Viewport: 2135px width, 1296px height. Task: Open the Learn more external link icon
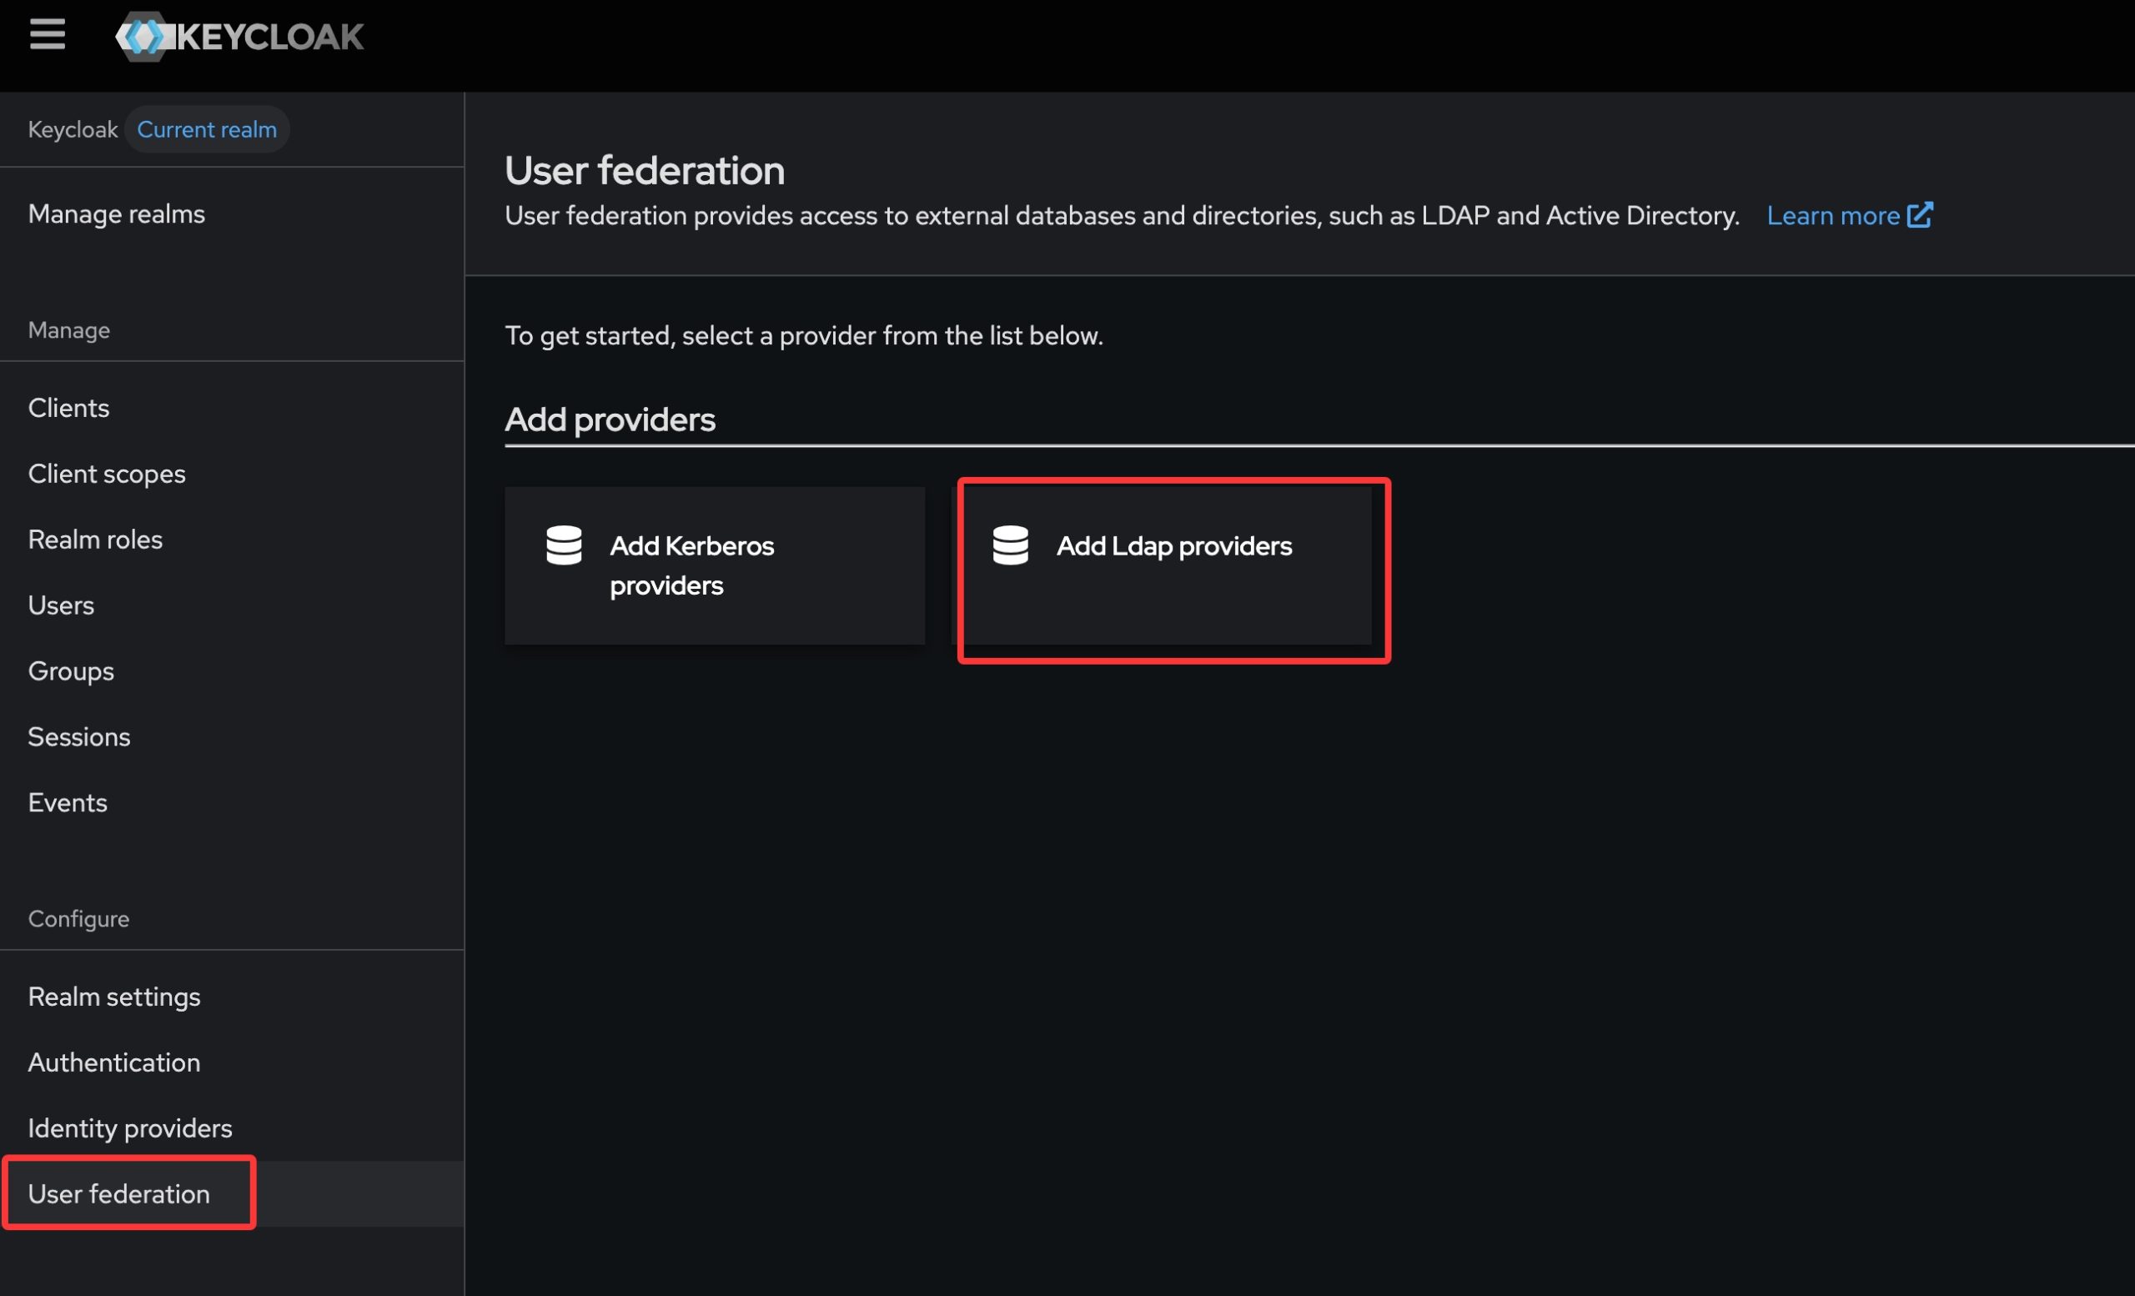pyautogui.click(x=1920, y=215)
